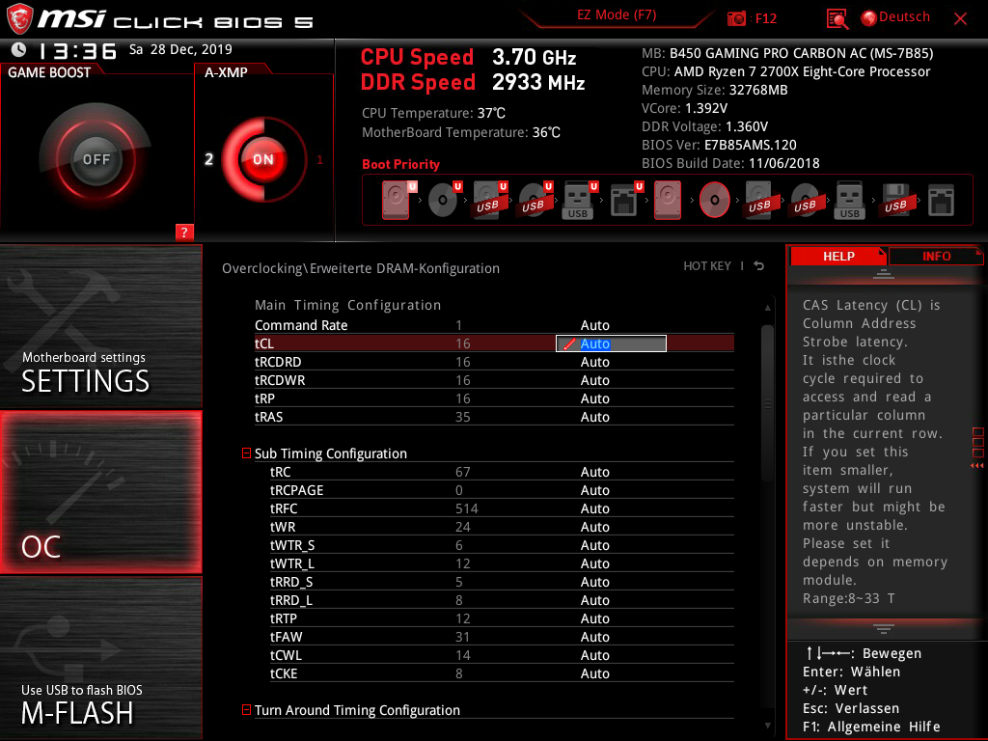The width and height of the screenshot is (988, 741).
Task: Open the tRP Auto setting
Action: (594, 398)
